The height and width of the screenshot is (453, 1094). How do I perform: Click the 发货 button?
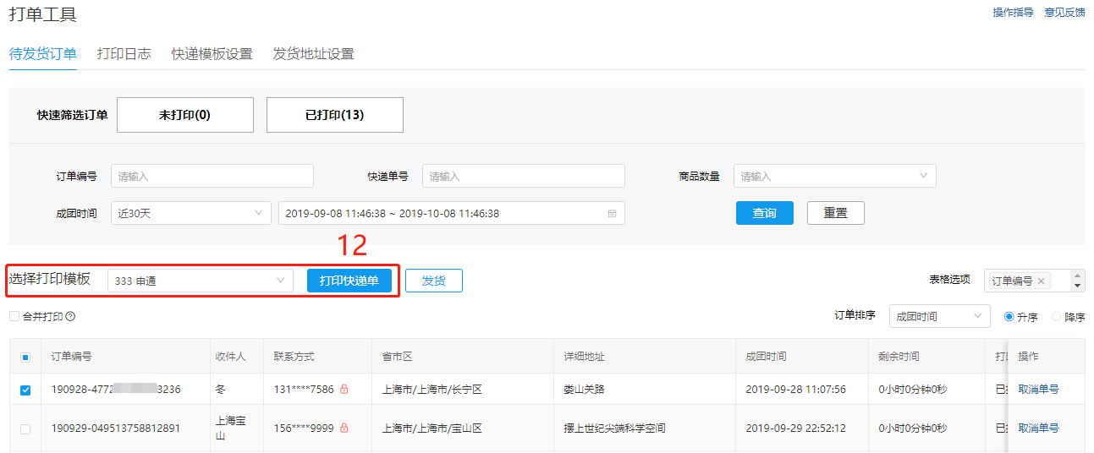(434, 281)
